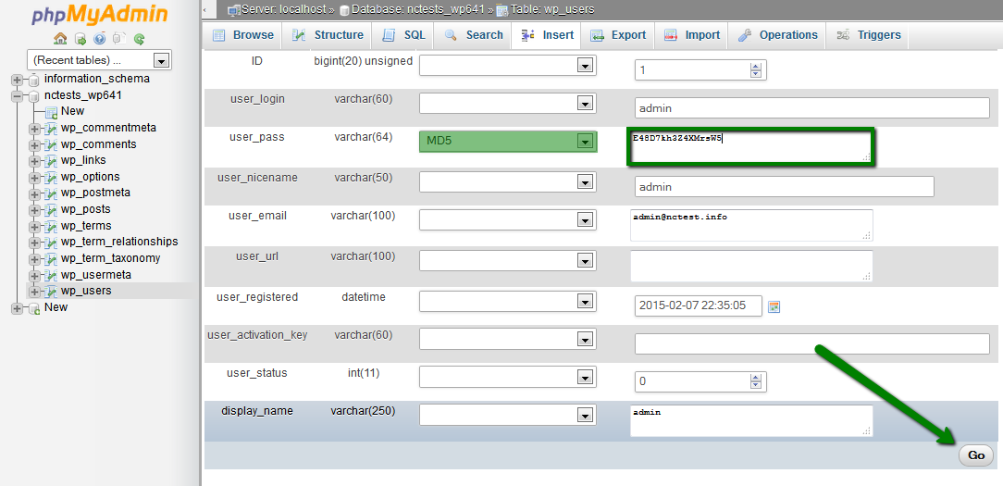The image size is (1003, 486).
Task: Click into the user_login input field
Action: pyautogui.click(x=812, y=108)
